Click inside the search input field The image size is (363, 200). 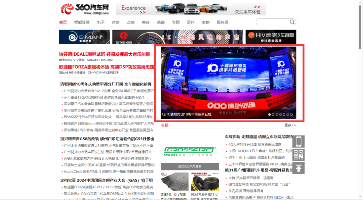point(273,22)
